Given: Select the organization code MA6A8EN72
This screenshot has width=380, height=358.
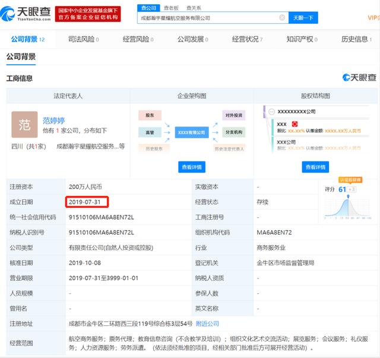Looking at the screenshot, I should coord(274,233).
